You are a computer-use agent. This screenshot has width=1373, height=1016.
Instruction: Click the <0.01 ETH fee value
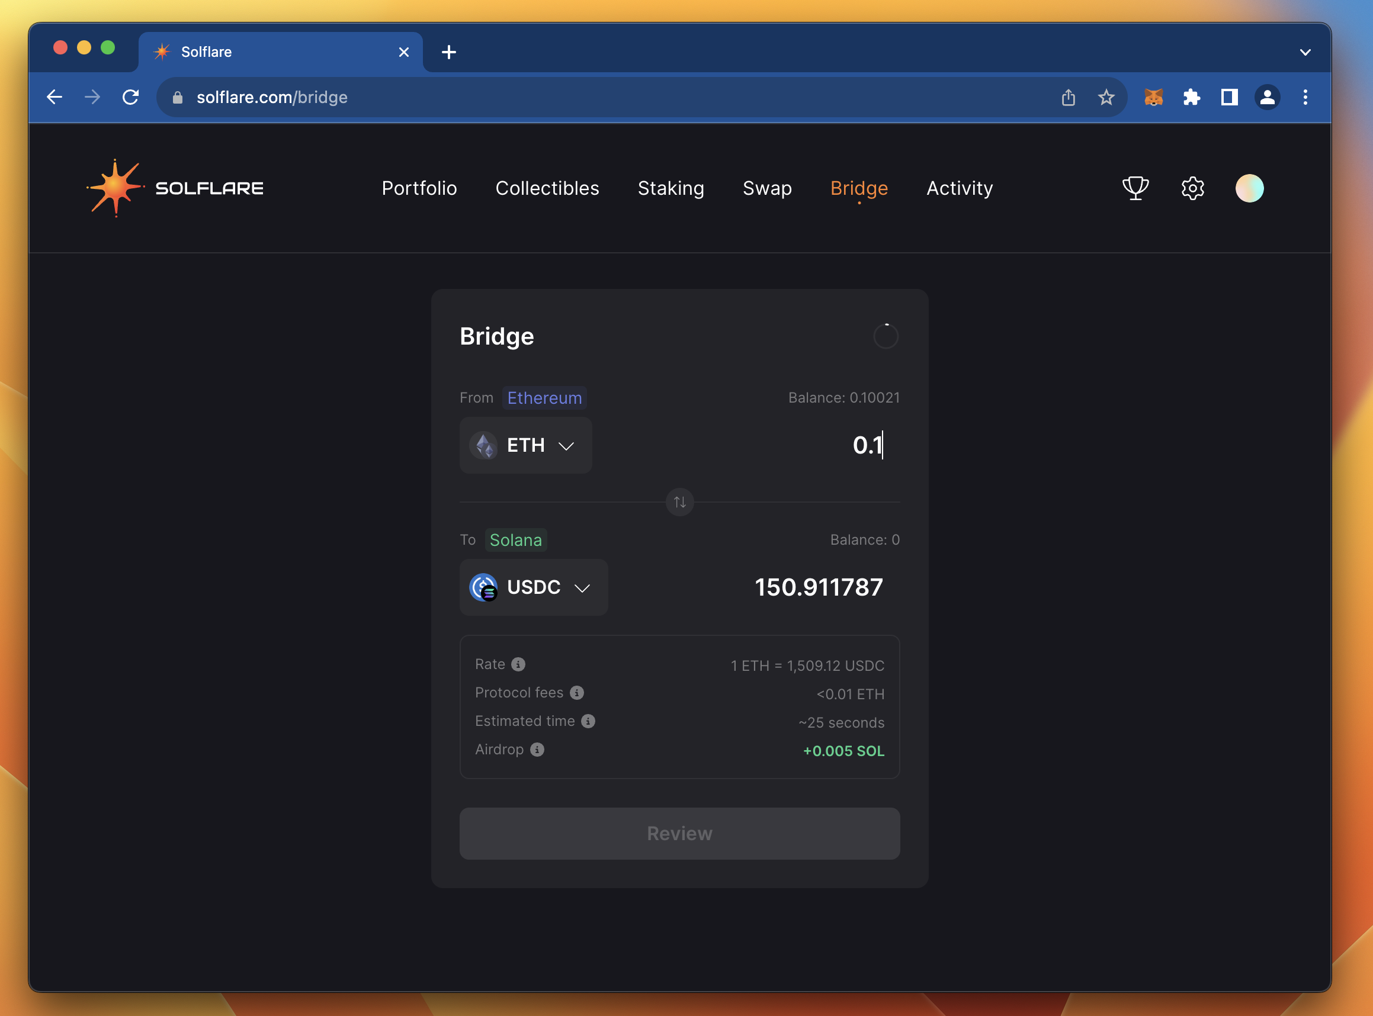(x=850, y=695)
